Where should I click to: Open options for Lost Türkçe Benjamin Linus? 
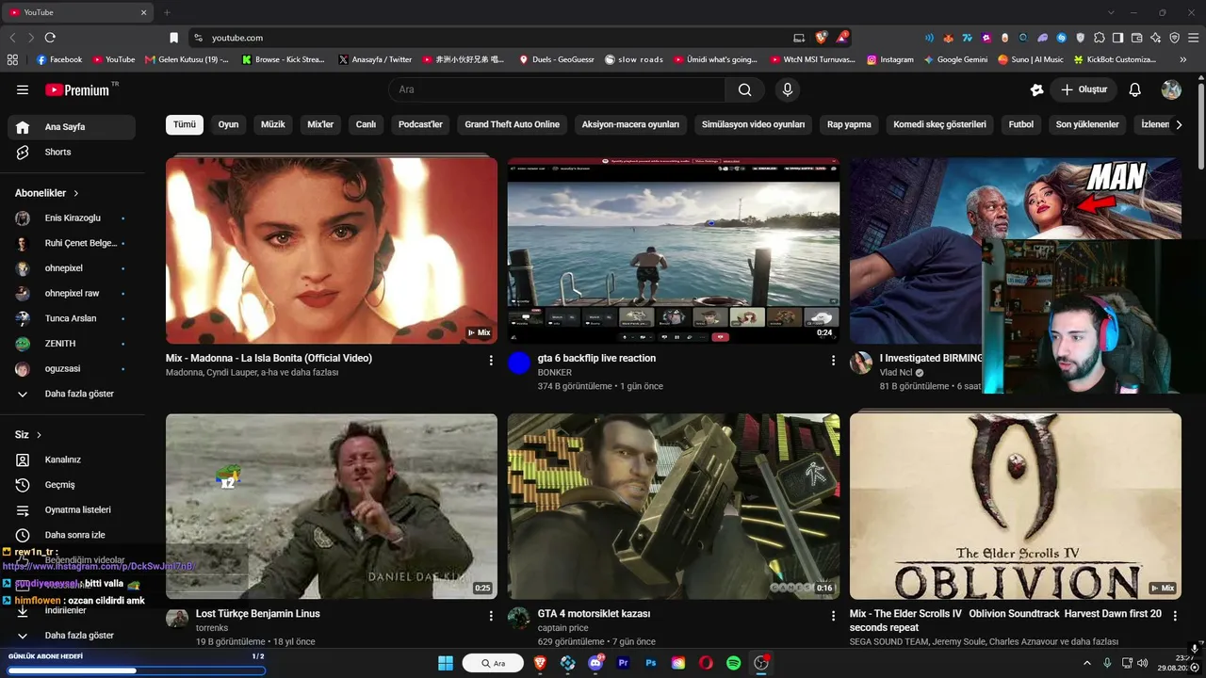(x=491, y=616)
